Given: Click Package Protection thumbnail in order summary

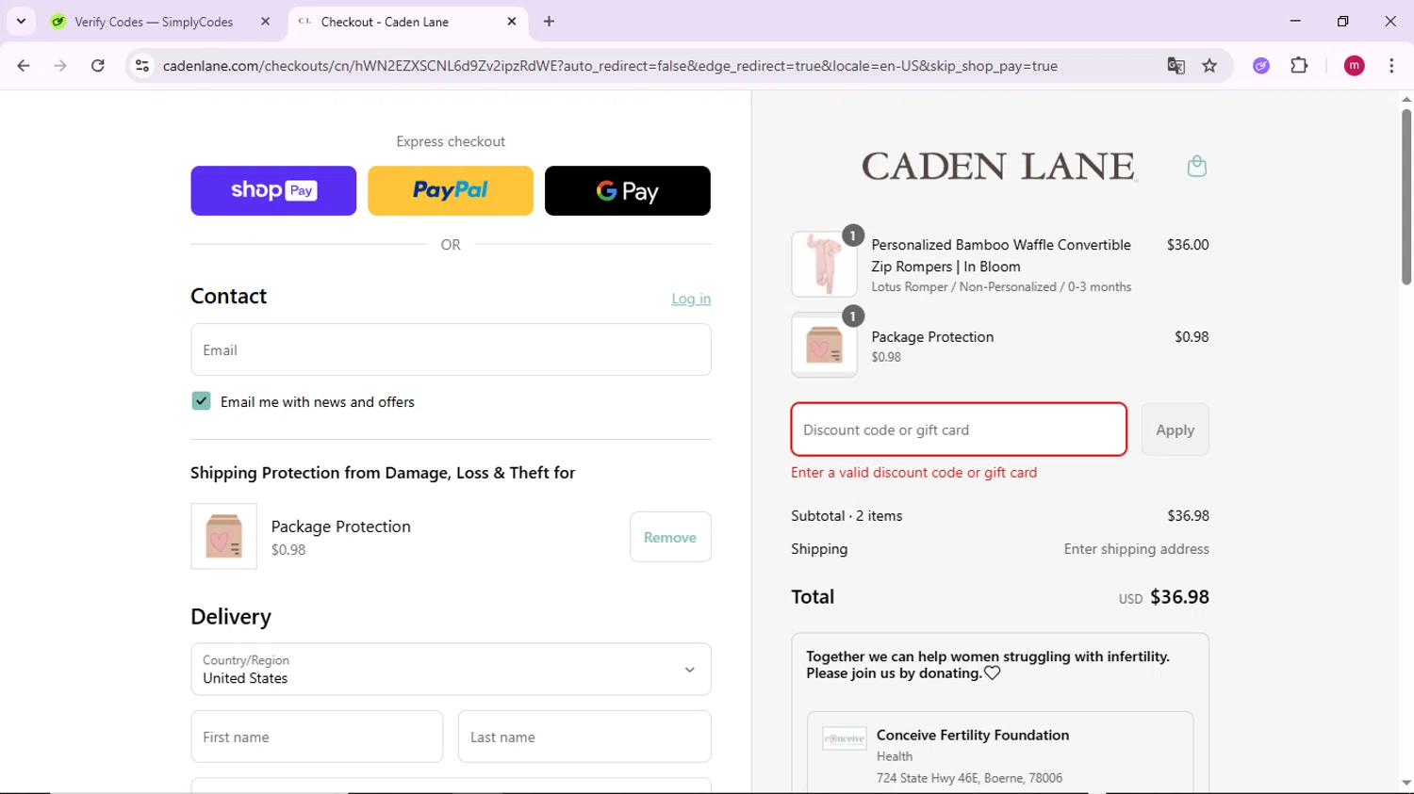Looking at the screenshot, I should tap(824, 346).
